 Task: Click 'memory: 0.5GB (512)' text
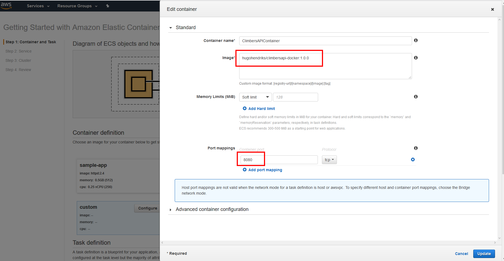(96, 180)
